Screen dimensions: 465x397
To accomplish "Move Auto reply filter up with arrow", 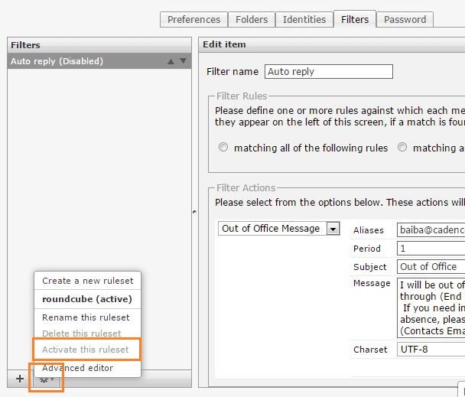I will 171,61.
